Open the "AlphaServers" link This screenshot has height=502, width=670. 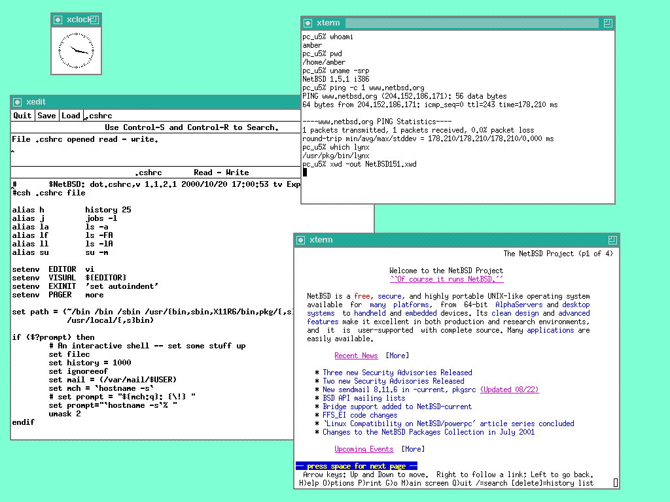519,305
